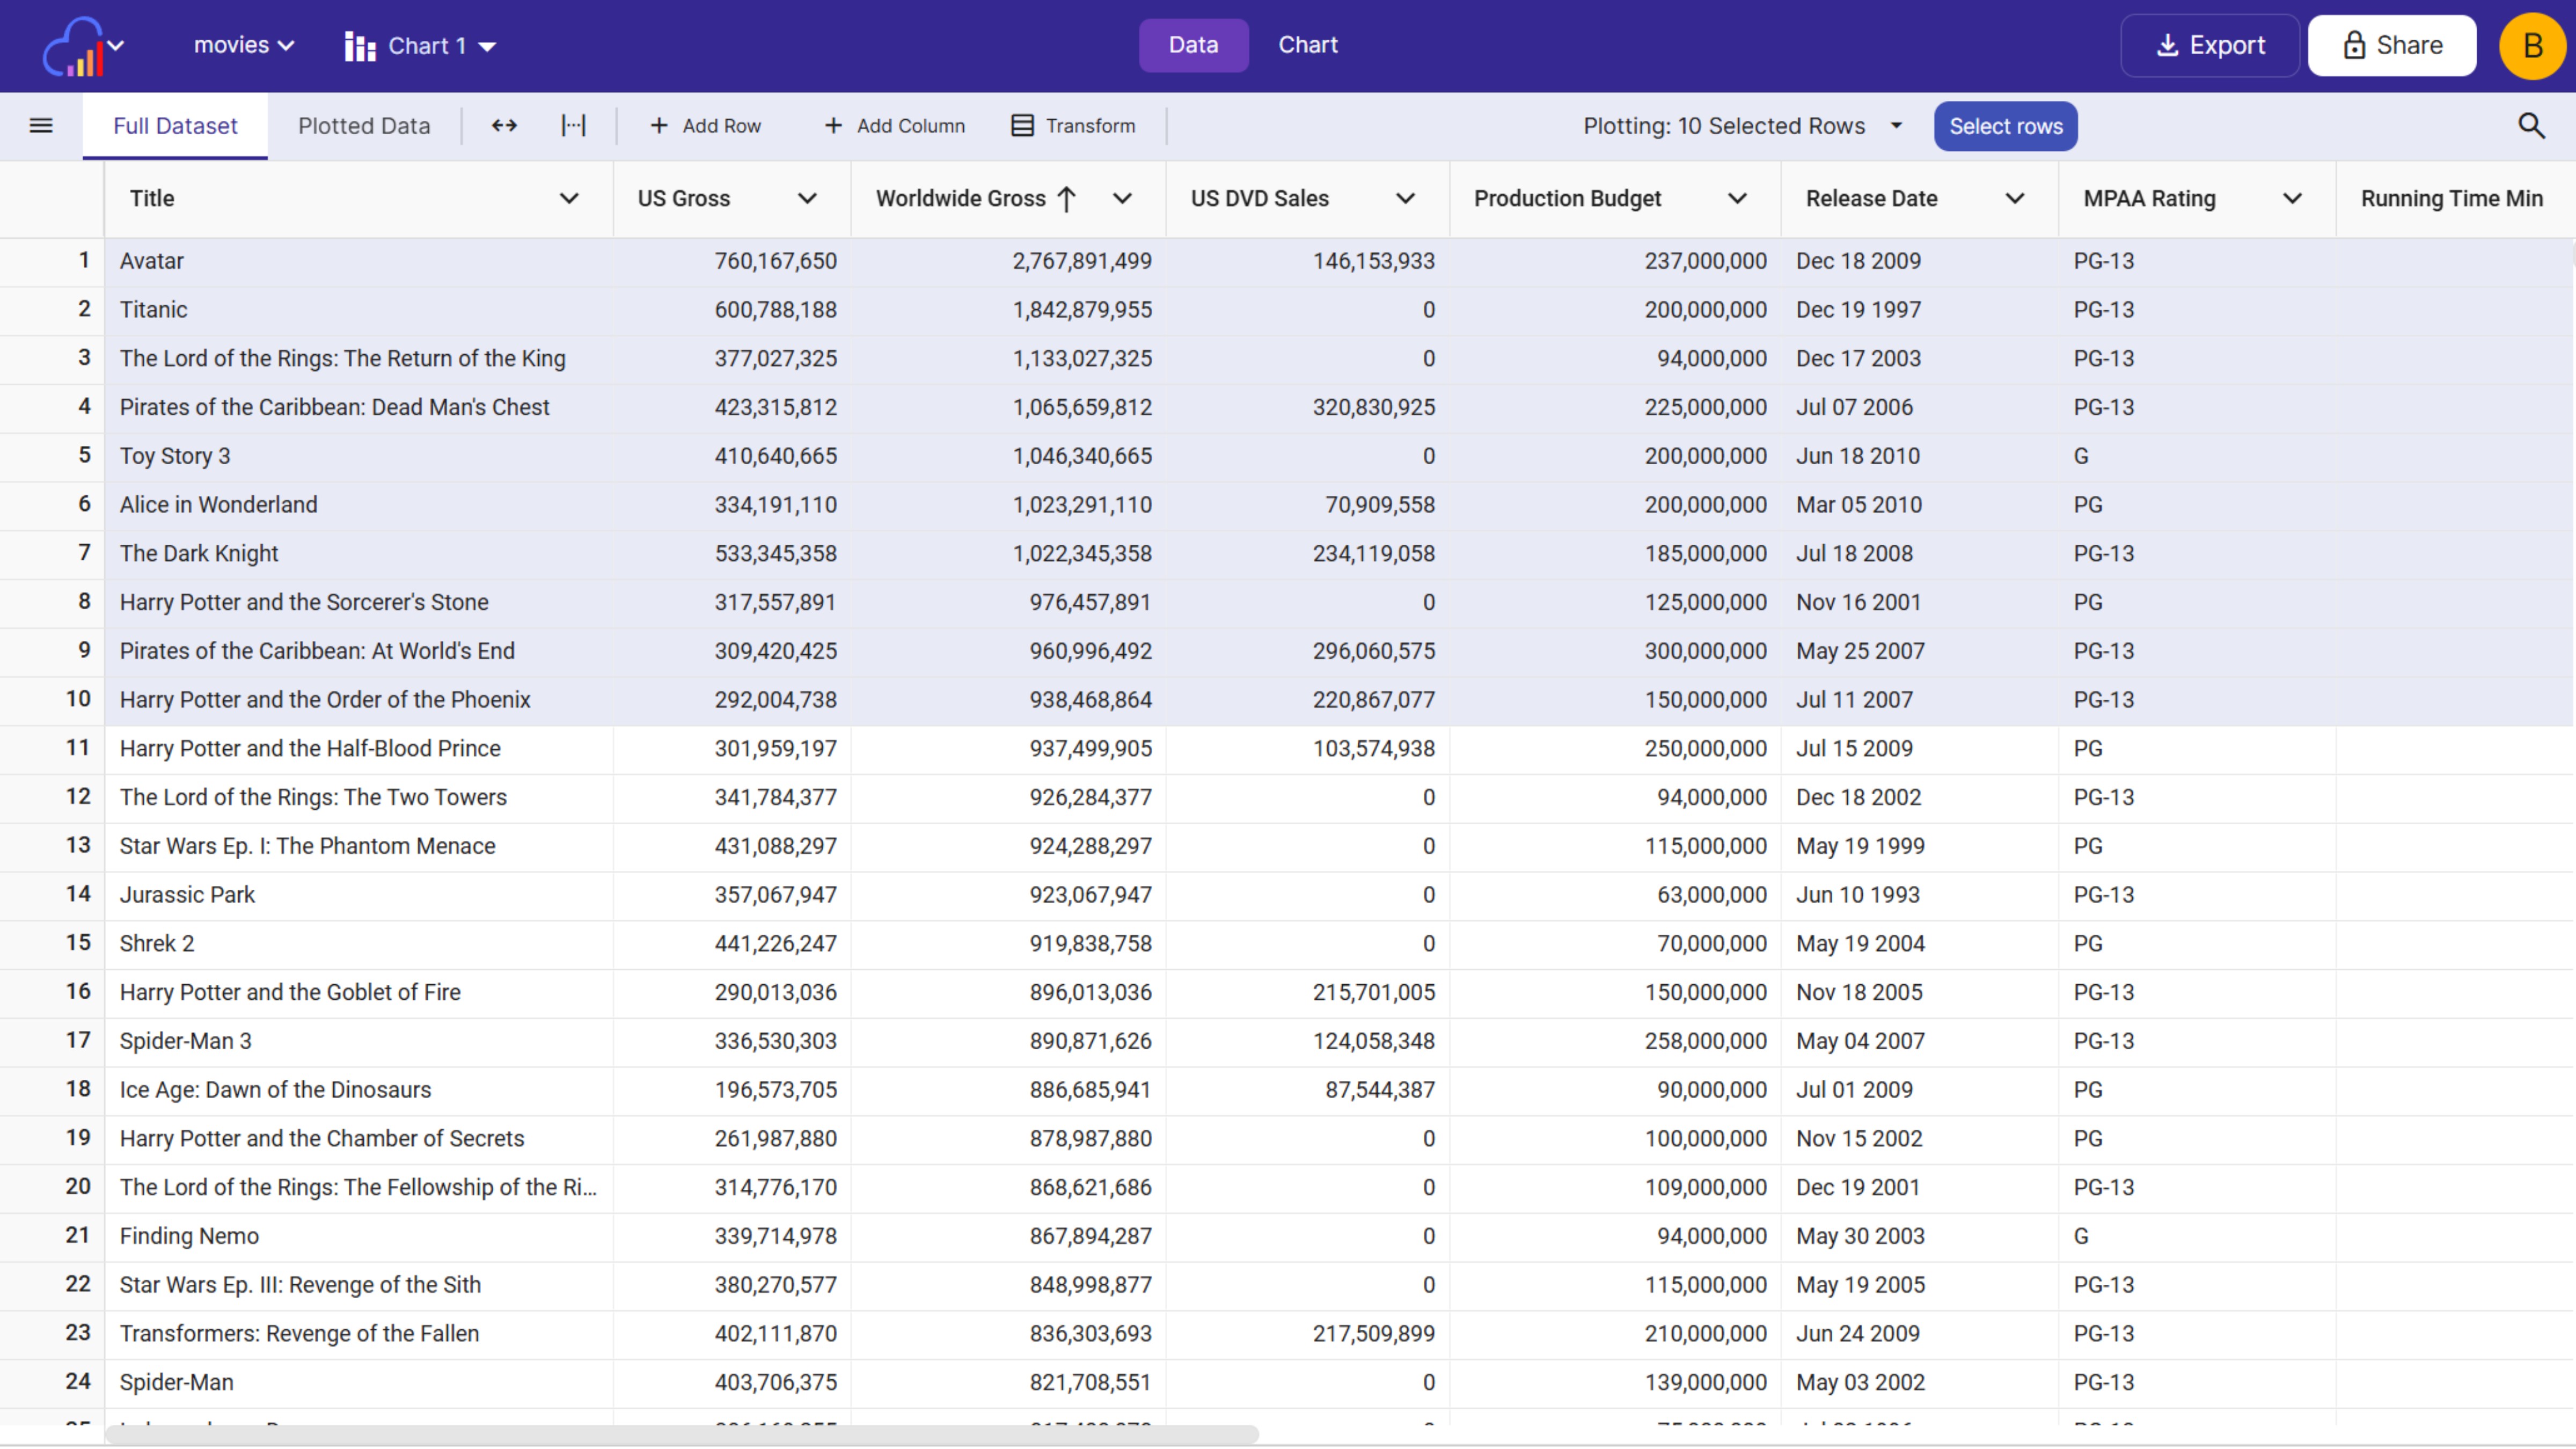Click the Shrek 2 title cell

pyautogui.click(x=358, y=944)
